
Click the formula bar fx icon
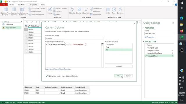pyautogui.click(x=36, y=22)
